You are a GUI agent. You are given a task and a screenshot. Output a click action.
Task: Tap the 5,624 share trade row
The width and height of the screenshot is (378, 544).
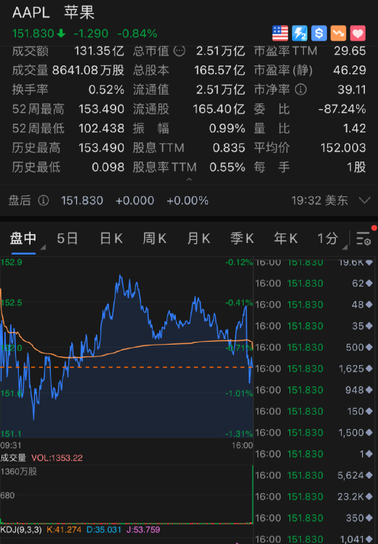(x=315, y=476)
